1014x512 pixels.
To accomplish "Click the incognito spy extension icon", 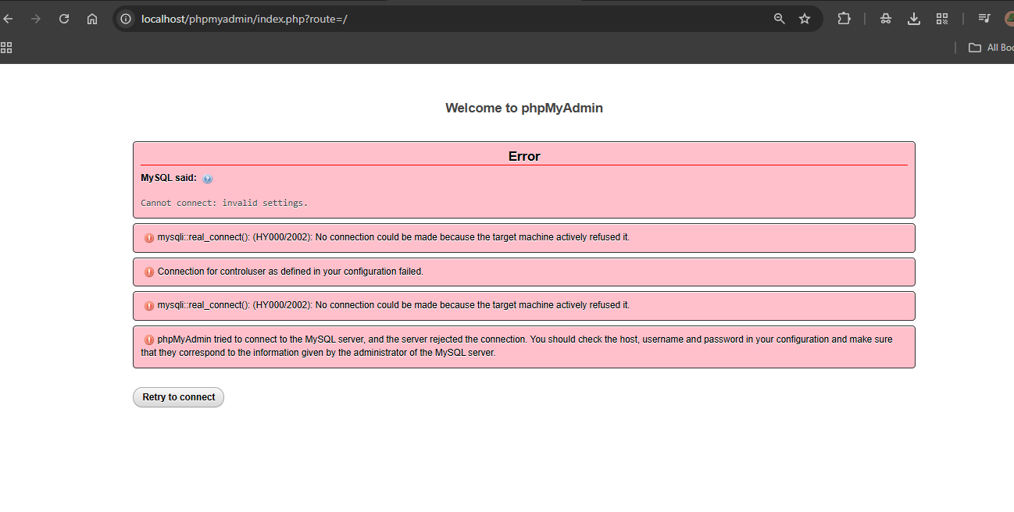I will tap(885, 19).
